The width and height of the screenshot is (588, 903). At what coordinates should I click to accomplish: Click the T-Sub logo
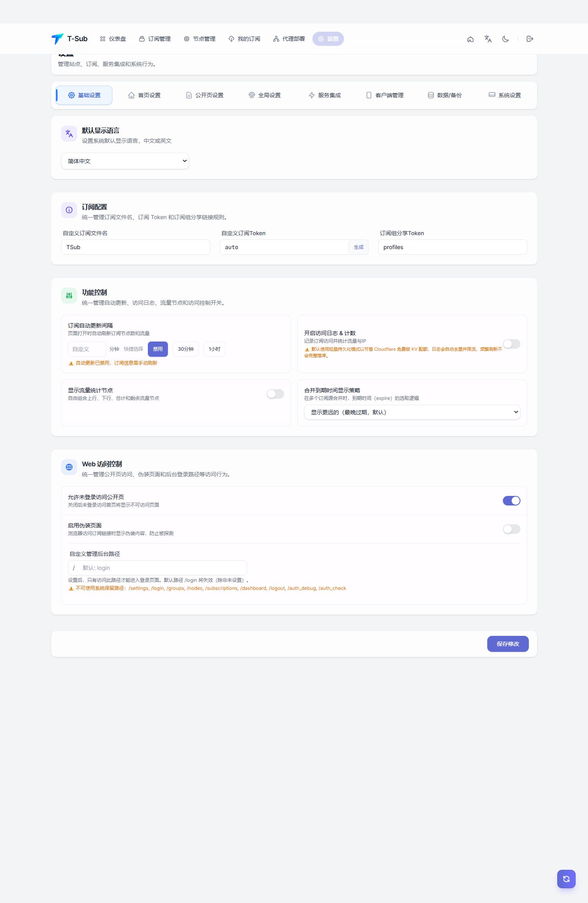[x=70, y=39]
